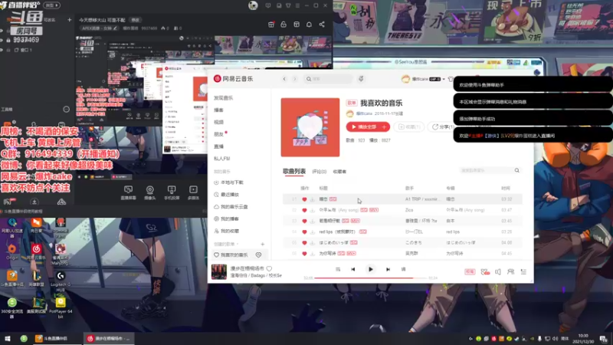The image size is (613, 345).
Task: Skip to previous track in NetEase player
Action: tap(352, 269)
